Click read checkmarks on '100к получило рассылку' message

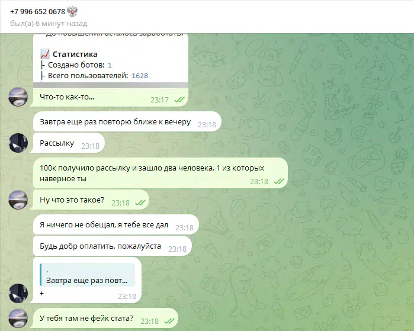[x=279, y=181]
